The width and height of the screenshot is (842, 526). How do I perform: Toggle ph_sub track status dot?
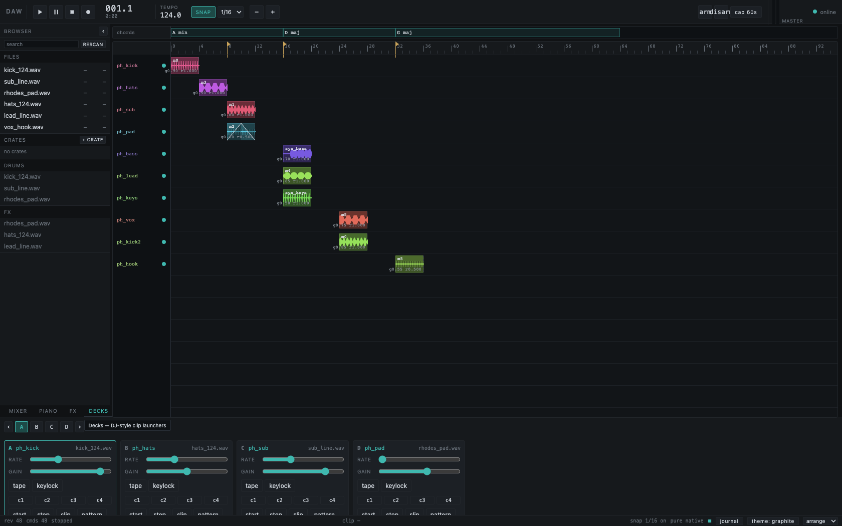coord(163,110)
